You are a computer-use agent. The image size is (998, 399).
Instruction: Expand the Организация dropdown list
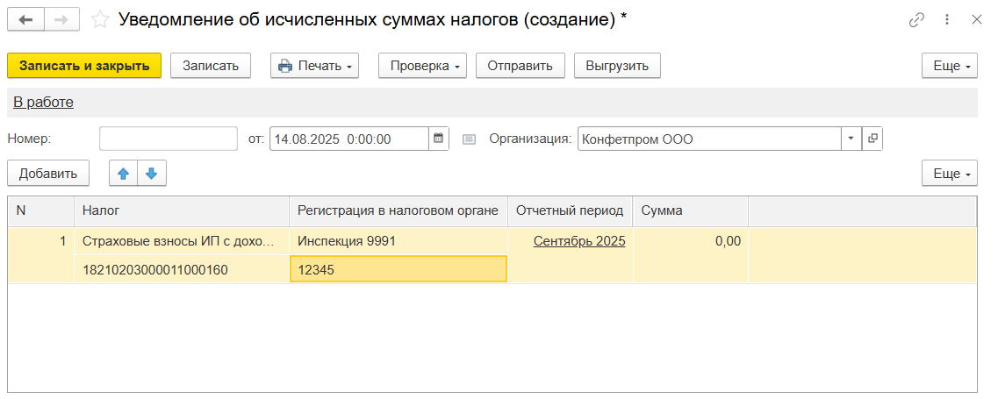click(851, 139)
